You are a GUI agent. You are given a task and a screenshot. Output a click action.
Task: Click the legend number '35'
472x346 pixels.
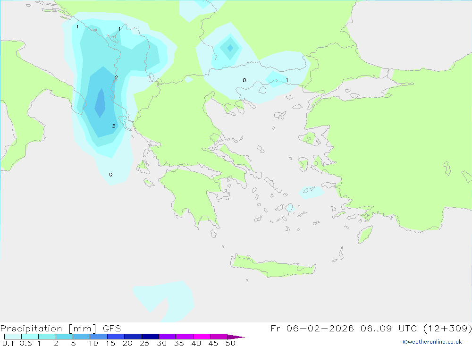(x=179, y=343)
